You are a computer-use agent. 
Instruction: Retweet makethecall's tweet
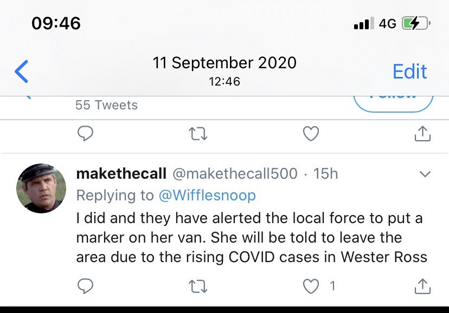coord(198,286)
